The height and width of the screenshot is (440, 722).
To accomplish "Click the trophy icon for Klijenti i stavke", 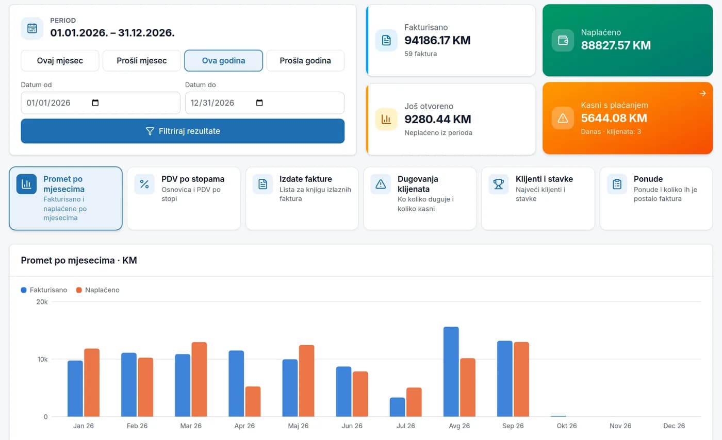I will pos(498,184).
